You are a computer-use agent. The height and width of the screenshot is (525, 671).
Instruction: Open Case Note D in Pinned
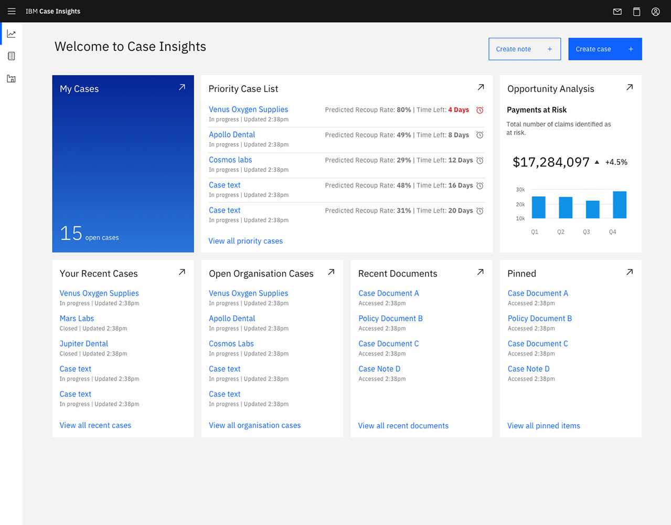click(528, 369)
